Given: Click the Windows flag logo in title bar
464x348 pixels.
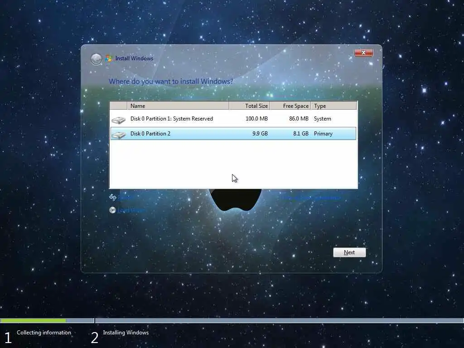Looking at the screenshot, I should click(x=109, y=58).
